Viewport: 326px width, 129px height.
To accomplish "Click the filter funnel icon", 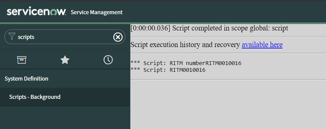I will pyautogui.click(x=12, y=36).
